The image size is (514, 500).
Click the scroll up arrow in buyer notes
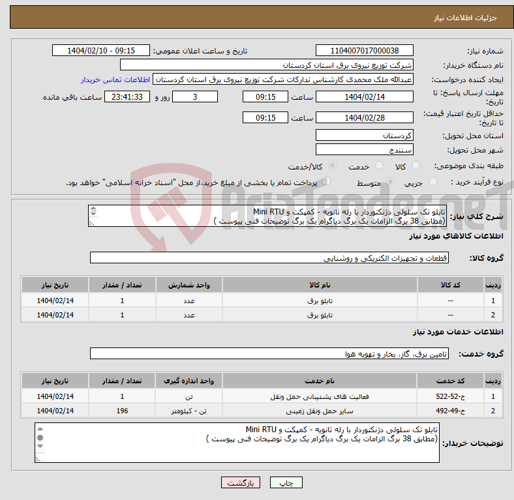[40, 428]
